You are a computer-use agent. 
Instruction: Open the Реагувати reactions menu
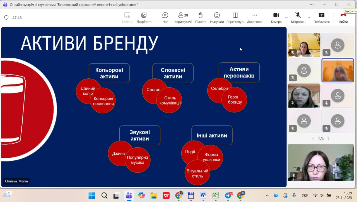click(x=217, y=18)
